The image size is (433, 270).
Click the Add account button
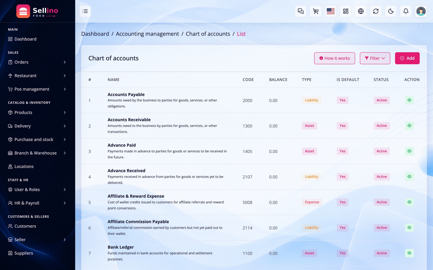(x=407, y=58)
